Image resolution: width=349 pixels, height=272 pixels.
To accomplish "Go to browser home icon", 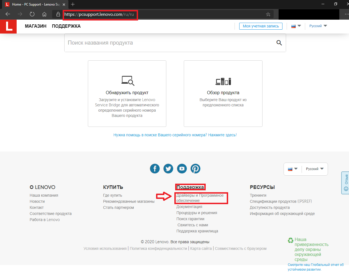I will (x=44, y=14).
